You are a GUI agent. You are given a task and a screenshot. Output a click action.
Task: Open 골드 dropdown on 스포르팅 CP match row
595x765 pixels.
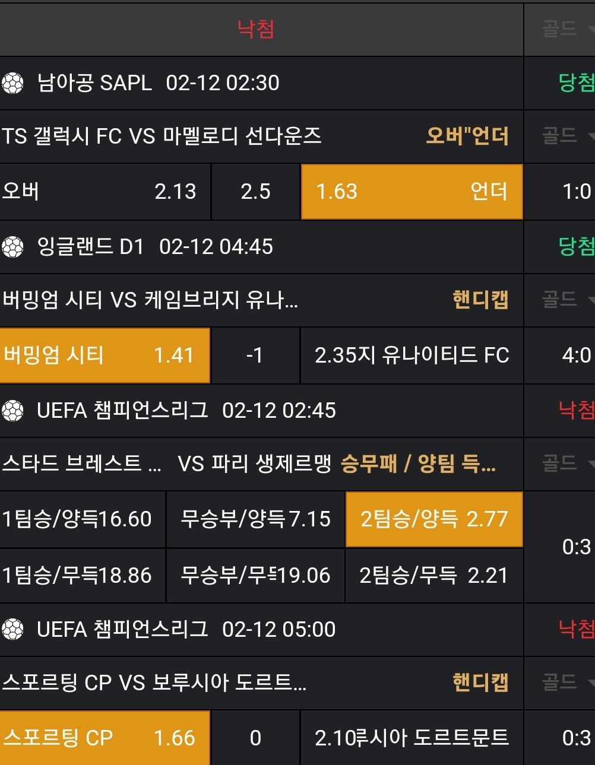[x=567, y=683]
